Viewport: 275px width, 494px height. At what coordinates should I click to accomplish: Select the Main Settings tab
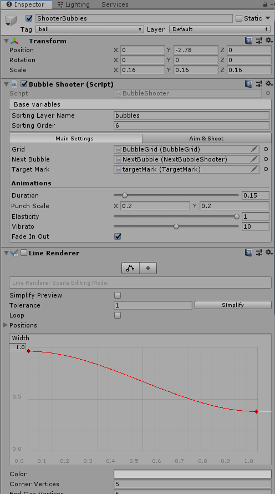(x=75, y=138)
